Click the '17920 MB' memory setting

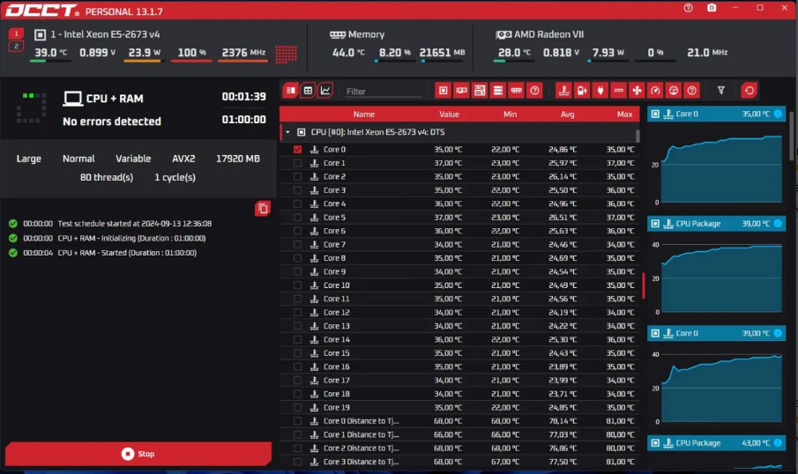[238, 159]
